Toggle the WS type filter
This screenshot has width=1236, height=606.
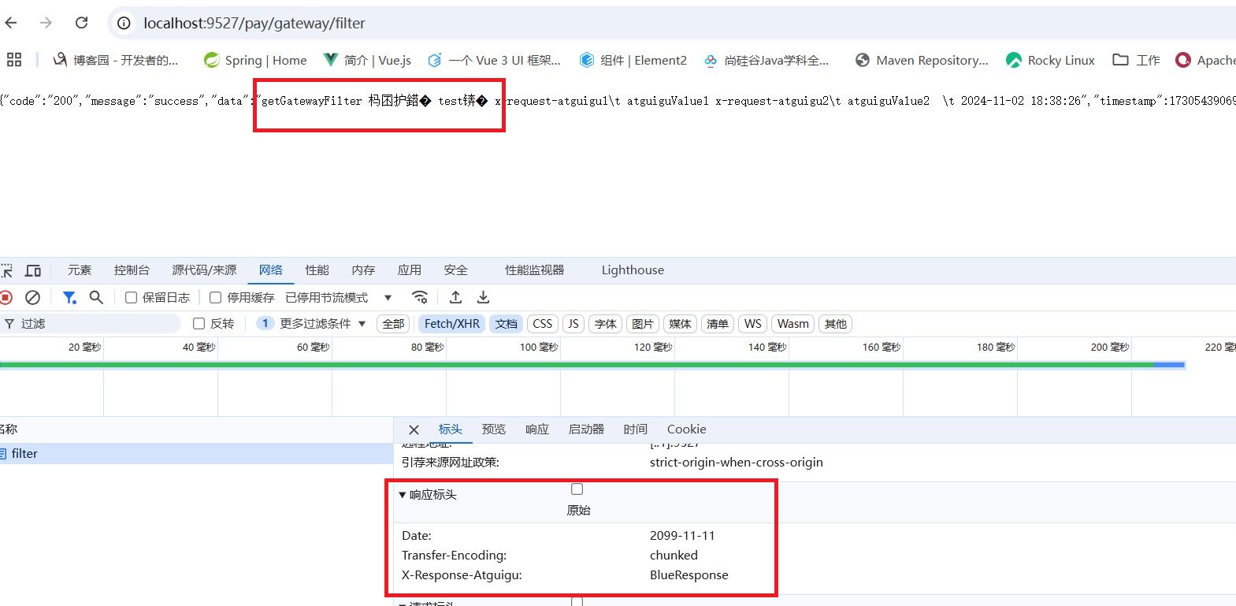[753, 324]
